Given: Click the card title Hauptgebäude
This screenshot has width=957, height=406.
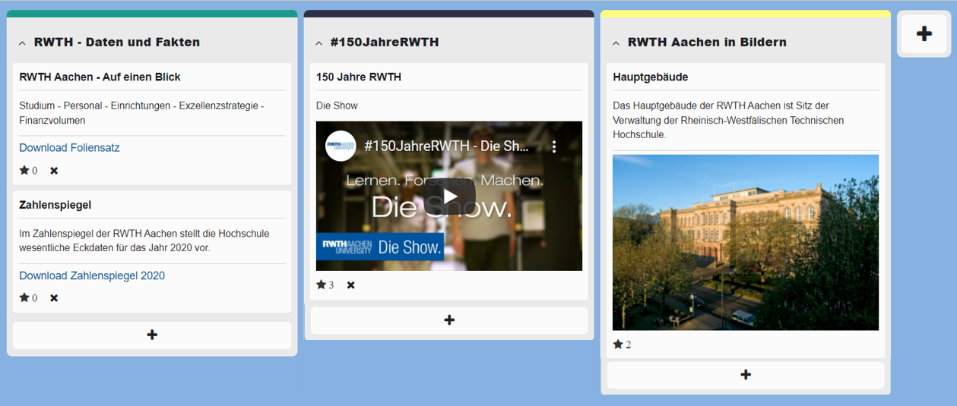Looking at the screenshot, I should point(651,77).
